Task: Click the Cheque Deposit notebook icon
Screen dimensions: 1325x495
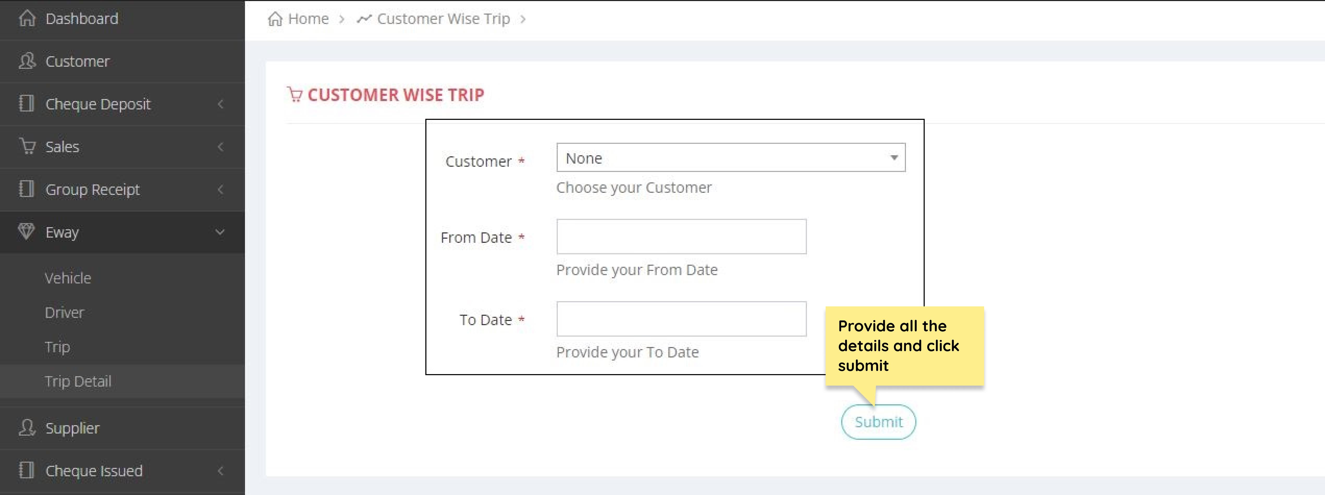Action: point(26,104)
